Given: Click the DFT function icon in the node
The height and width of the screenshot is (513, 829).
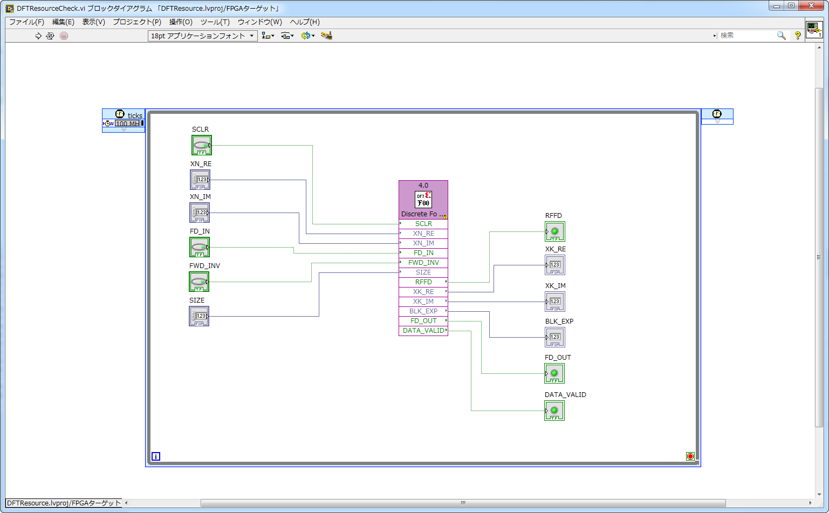Looking at the screenshot, I should (x=423, y=200).
